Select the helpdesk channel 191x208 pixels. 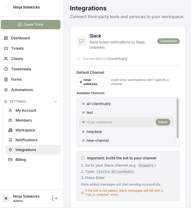[126, 132]
